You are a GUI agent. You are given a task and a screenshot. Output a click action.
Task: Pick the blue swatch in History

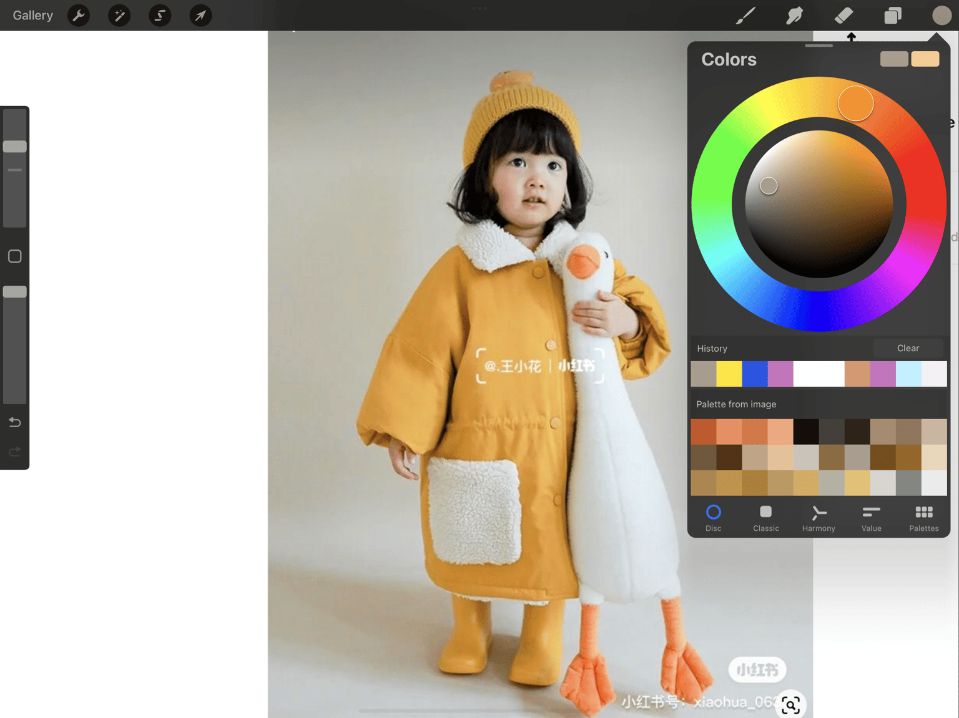[754, 374]
